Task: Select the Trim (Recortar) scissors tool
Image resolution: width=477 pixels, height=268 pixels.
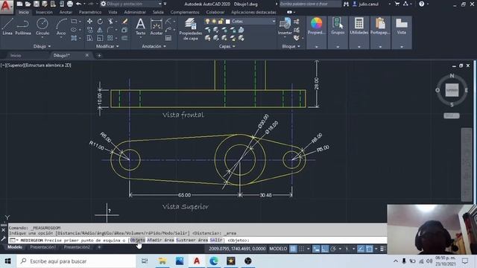Action: (x=110, y=22)
